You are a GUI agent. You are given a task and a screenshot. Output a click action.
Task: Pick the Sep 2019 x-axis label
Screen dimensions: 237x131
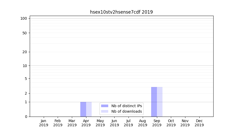(x=157, y=123)
